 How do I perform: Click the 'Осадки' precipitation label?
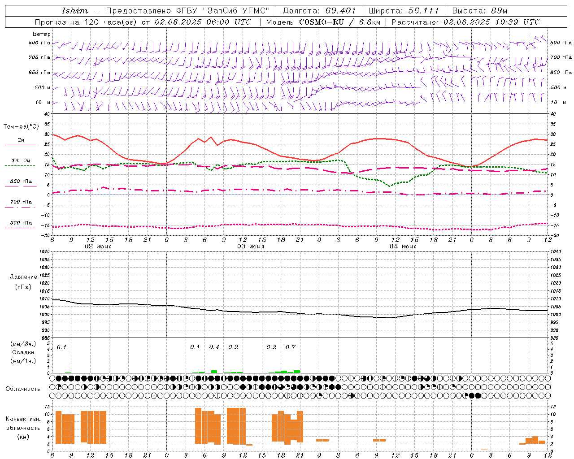pyautogui.click(x=23, y=352)
